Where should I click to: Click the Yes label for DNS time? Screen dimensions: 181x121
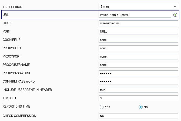[x=107, y=107]
